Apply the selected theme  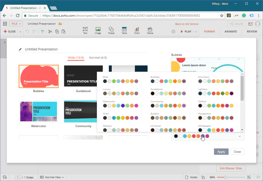pos(221,152)
